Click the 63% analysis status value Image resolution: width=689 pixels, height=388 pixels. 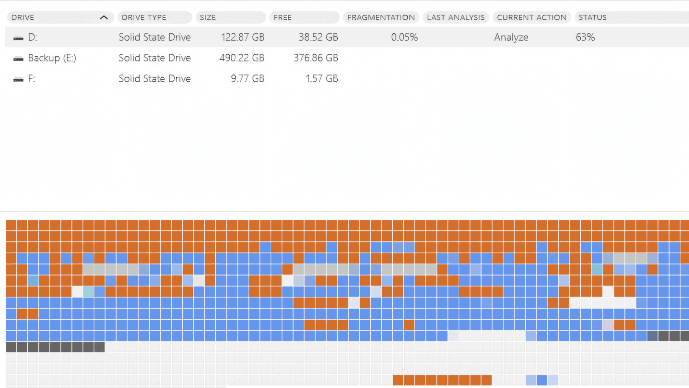tap(585, 37)
